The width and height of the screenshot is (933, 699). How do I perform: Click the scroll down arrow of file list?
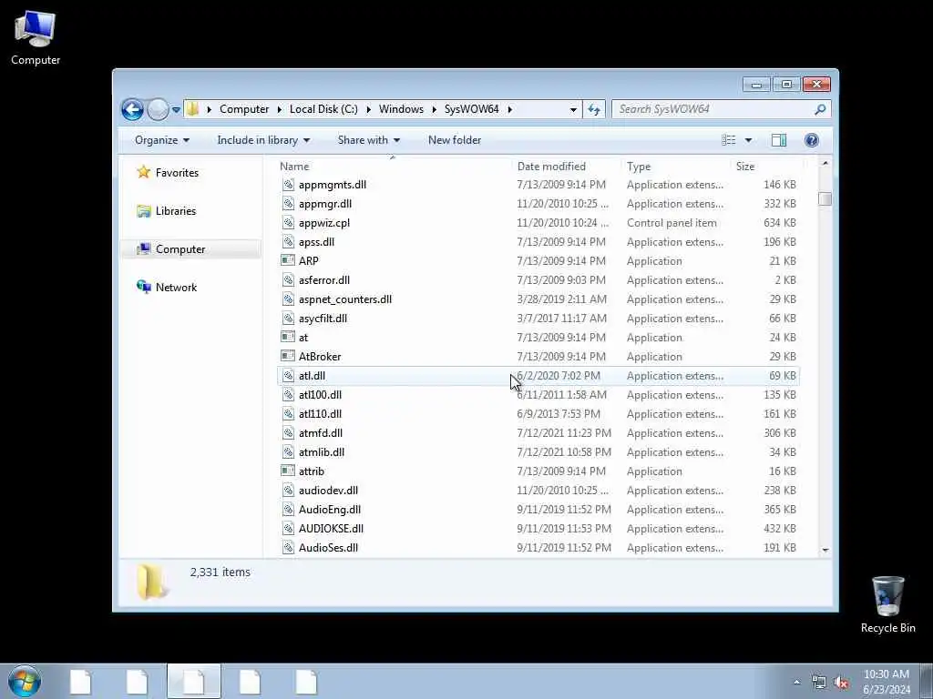(x=825, y=550)
